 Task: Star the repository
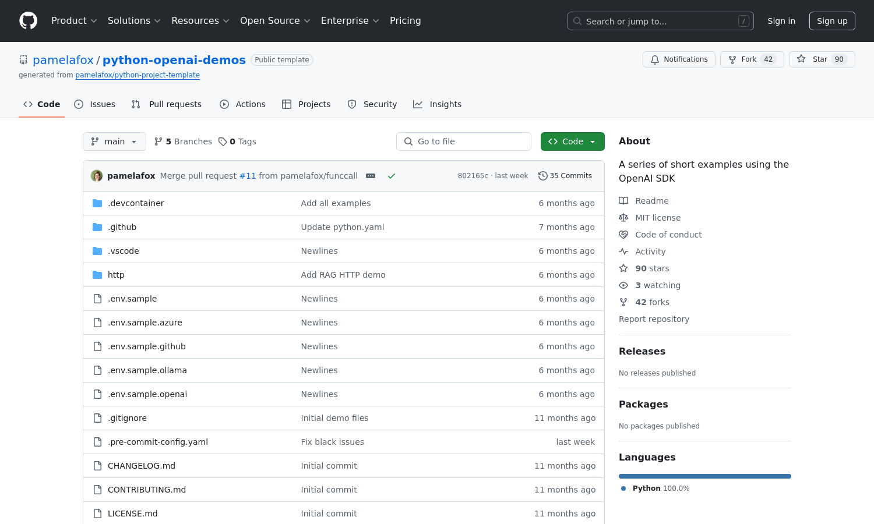822,59
